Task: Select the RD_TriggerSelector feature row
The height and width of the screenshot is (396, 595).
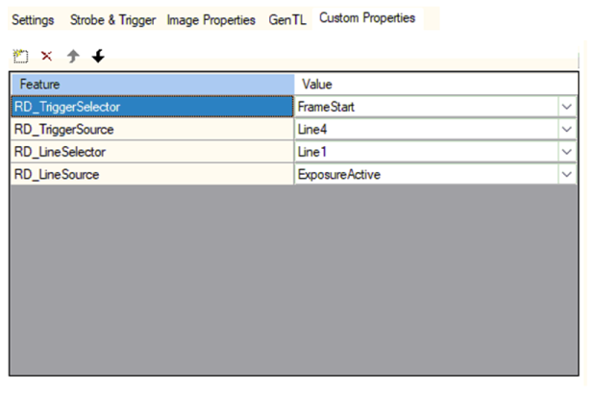Action: click(151, 106)
